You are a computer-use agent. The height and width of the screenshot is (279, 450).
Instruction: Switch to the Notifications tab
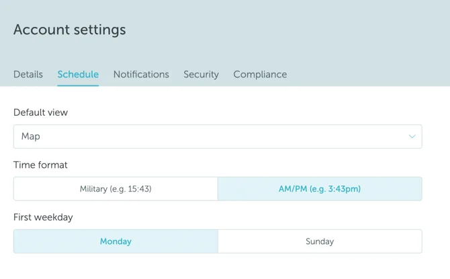coord(141,75)
